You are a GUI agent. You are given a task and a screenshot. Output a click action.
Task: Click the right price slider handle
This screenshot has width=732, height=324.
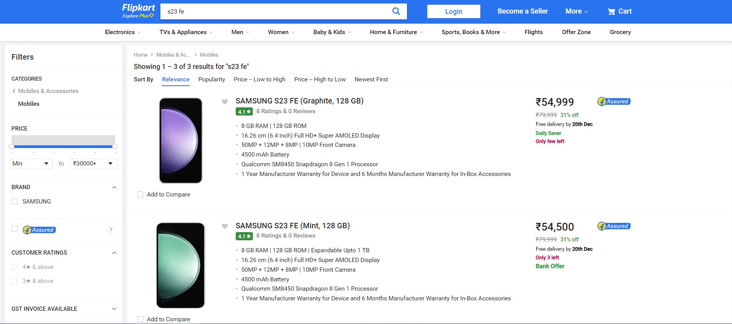tap(115, 146)
